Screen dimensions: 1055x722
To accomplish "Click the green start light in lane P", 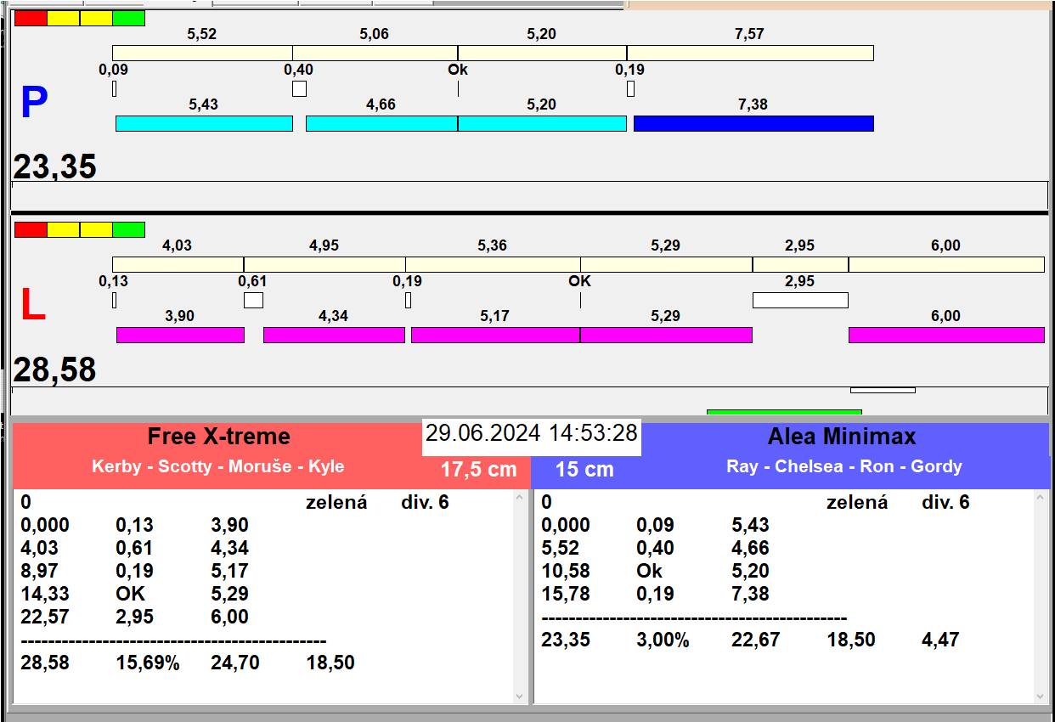I will tap(128, 18).
